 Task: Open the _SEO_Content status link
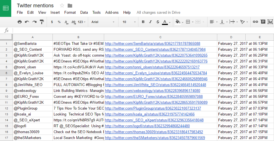pyautogui.click(x=155, y=50)
